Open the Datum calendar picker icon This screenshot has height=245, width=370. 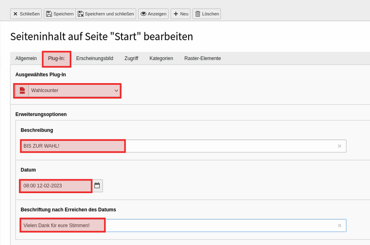[x=97, y=185]
